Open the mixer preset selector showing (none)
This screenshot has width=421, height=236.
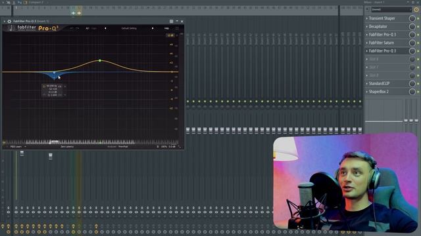coord(391,9)
